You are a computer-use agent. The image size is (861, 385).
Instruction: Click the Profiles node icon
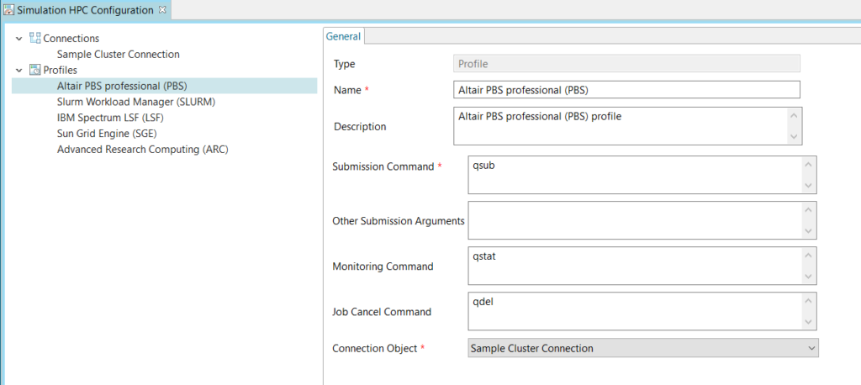35,70
